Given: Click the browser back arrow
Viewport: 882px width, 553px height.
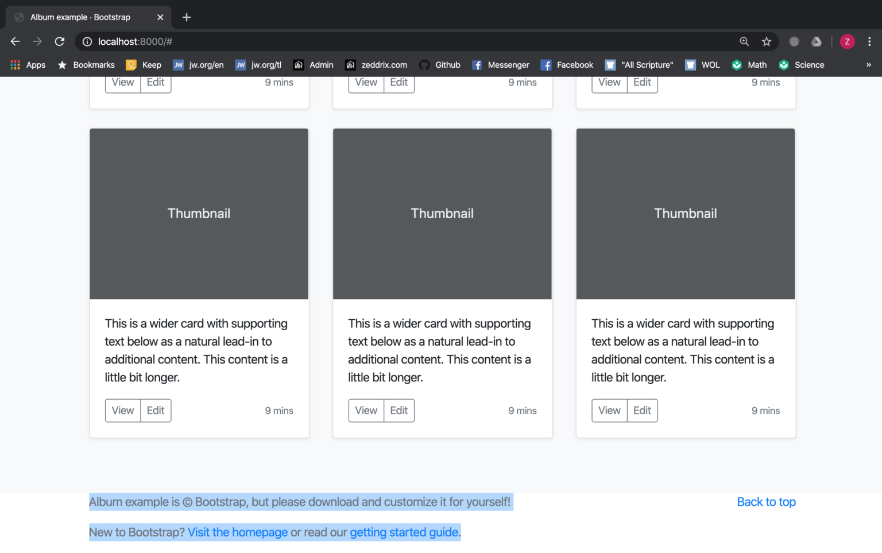Looking at the screenshot, I should (x=16, y=41).
